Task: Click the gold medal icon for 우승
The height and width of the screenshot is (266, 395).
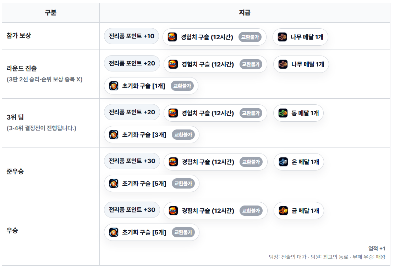Action: [283, 211]
